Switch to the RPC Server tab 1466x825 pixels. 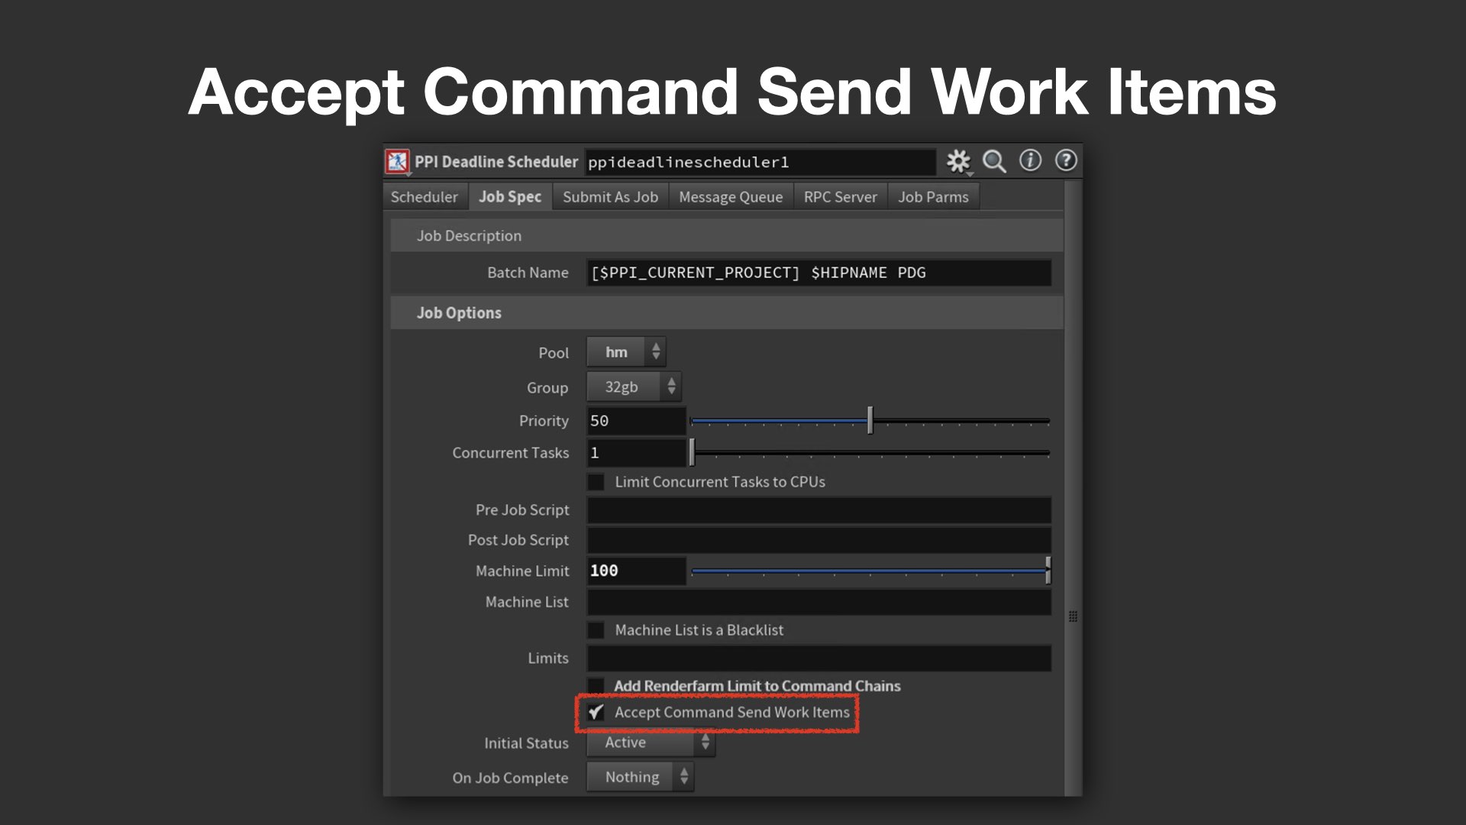[840, 197]
